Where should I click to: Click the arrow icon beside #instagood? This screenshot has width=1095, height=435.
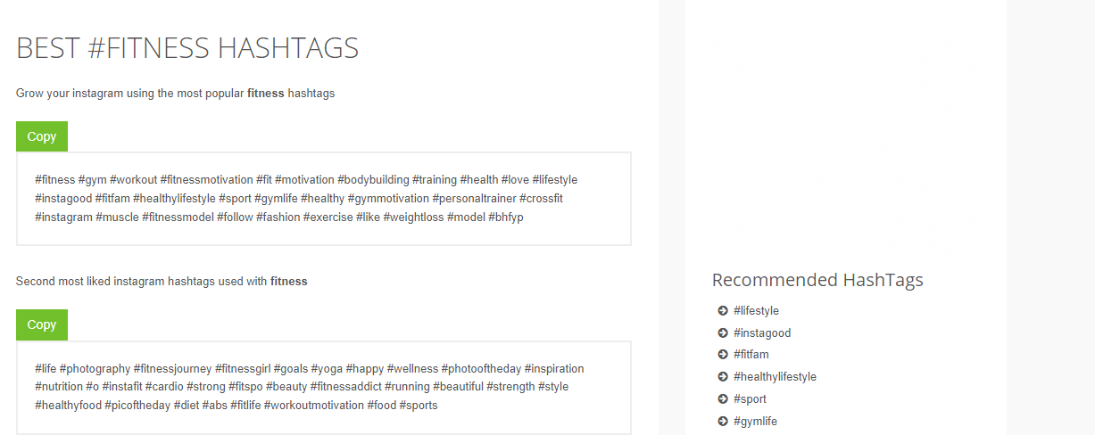click(x=723, y=333)
